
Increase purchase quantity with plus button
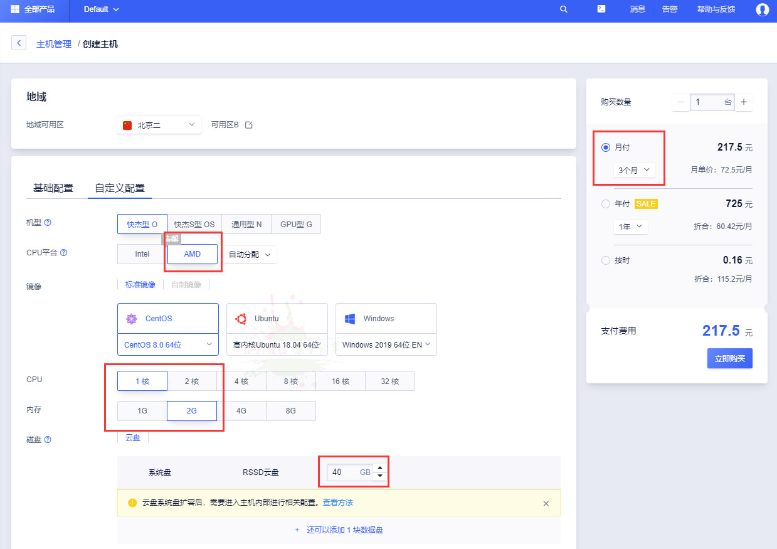coord(744,102)
